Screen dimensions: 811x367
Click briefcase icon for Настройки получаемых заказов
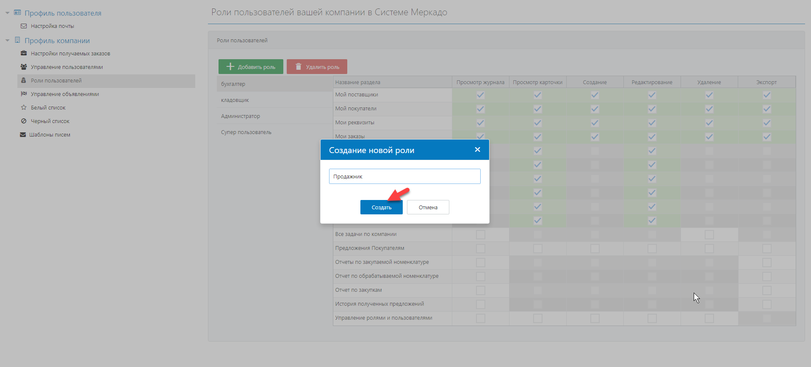pyautogui.click(x=24, y=54)
